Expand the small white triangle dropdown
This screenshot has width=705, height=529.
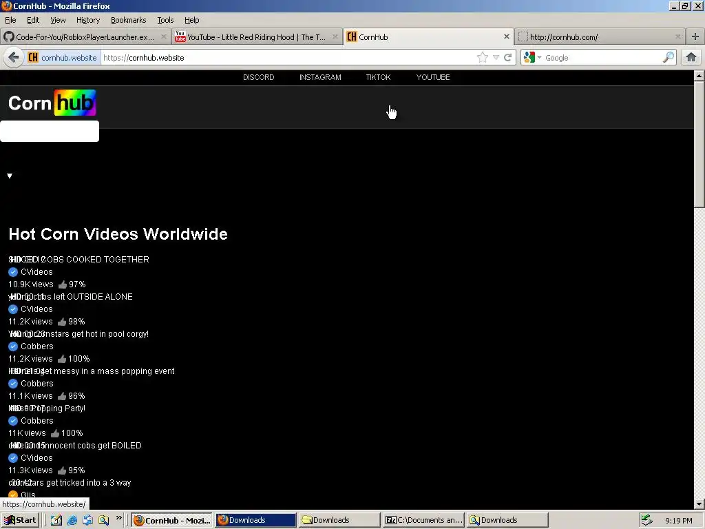[x=10, y=176]
